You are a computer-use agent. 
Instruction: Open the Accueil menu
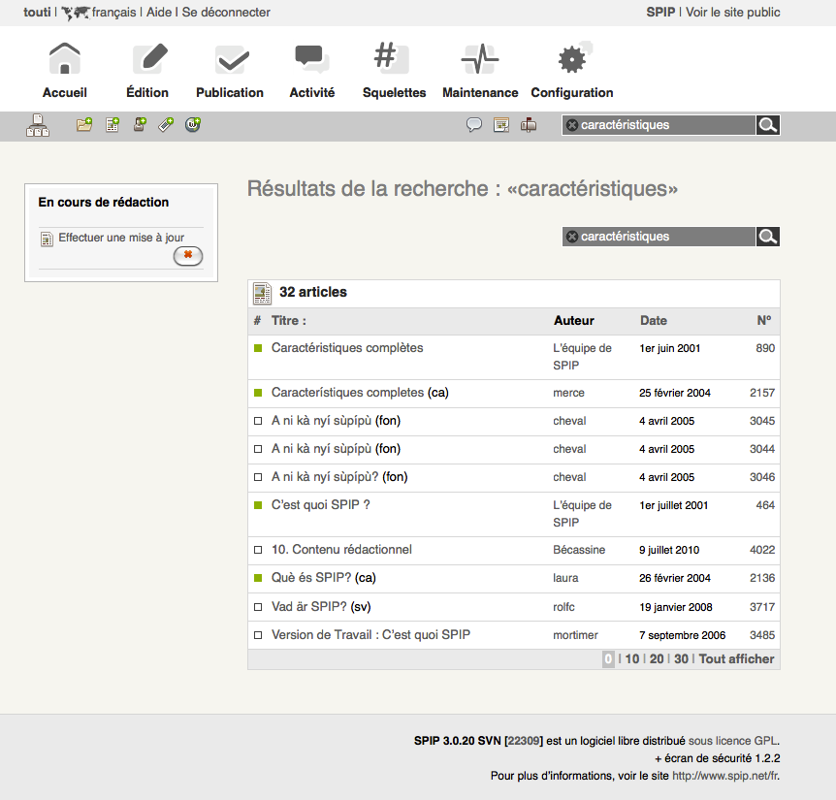point(65,72)
